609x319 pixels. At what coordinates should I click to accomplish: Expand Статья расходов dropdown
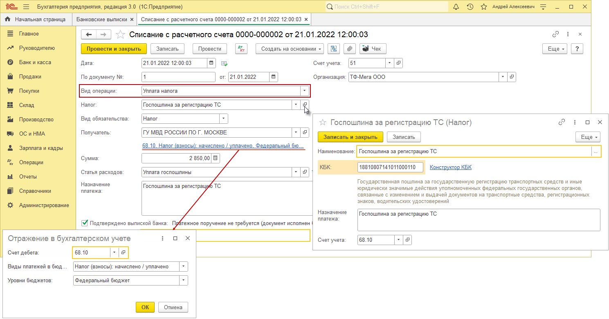296,172
